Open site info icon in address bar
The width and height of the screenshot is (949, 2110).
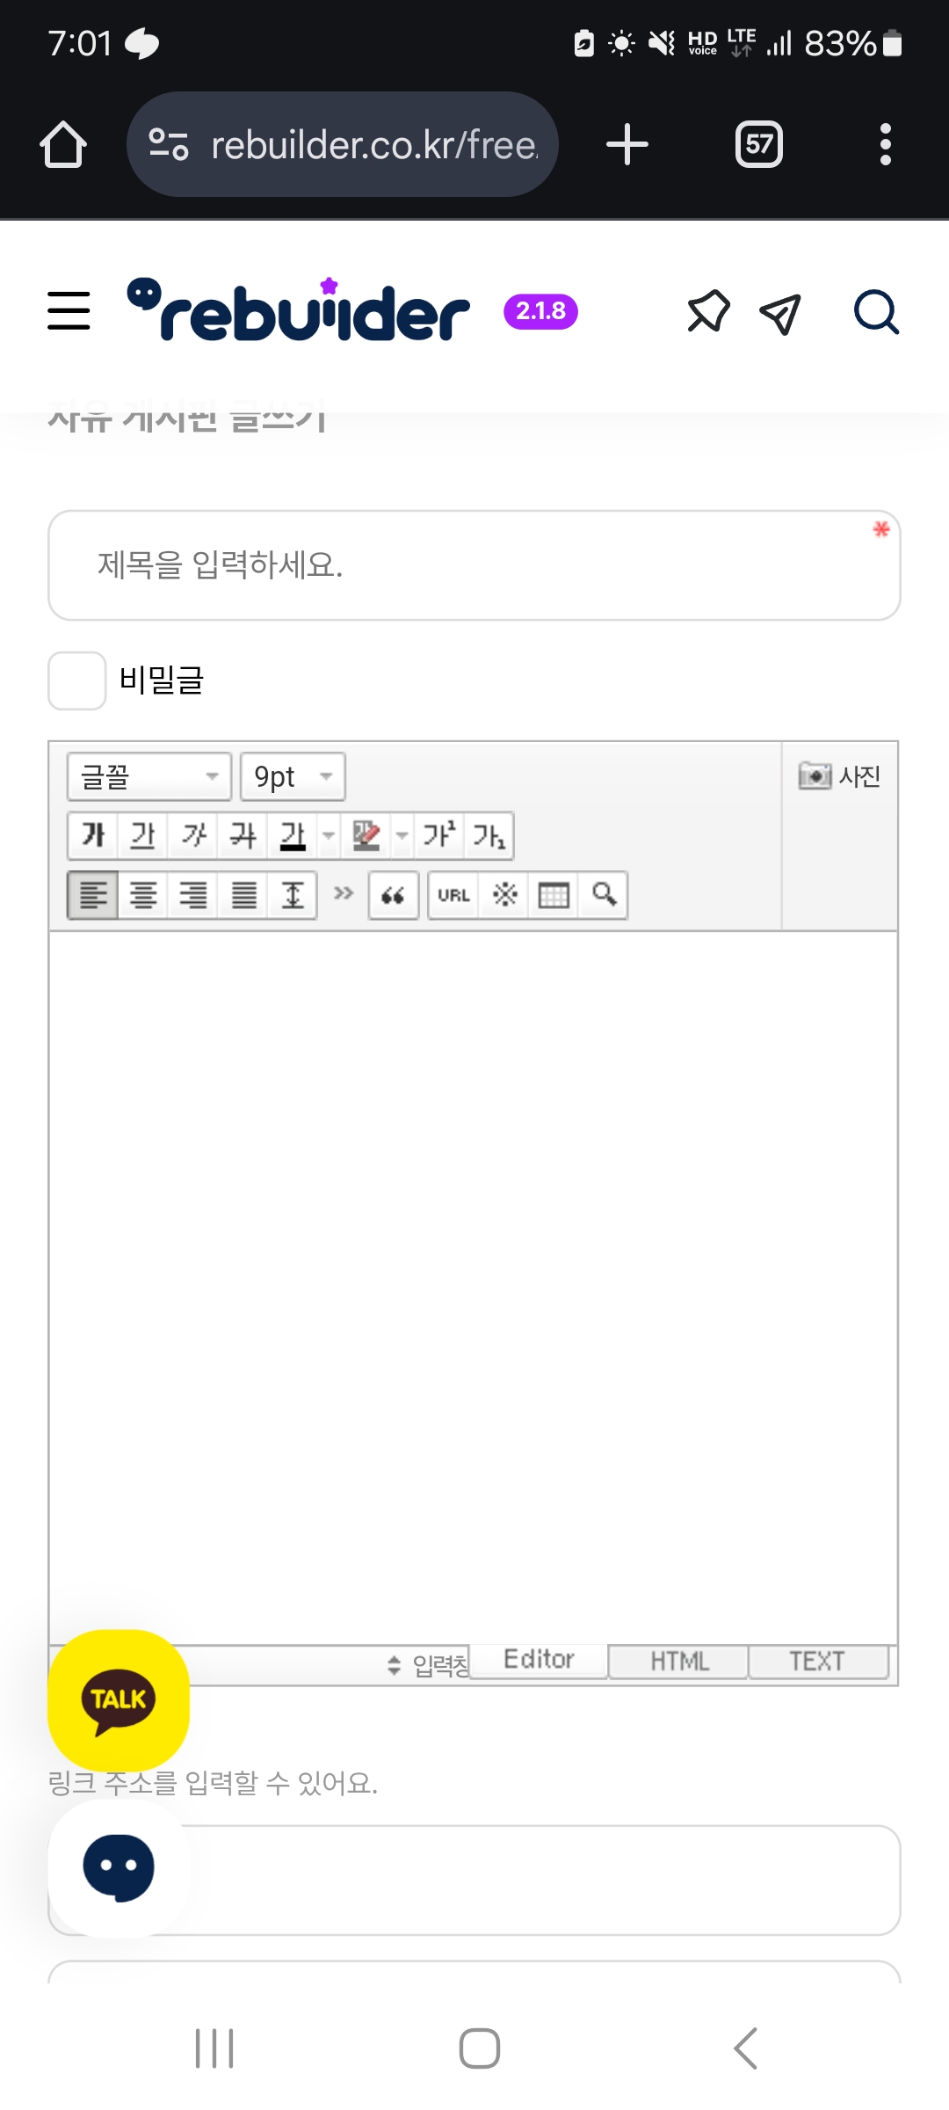[169, 144]
